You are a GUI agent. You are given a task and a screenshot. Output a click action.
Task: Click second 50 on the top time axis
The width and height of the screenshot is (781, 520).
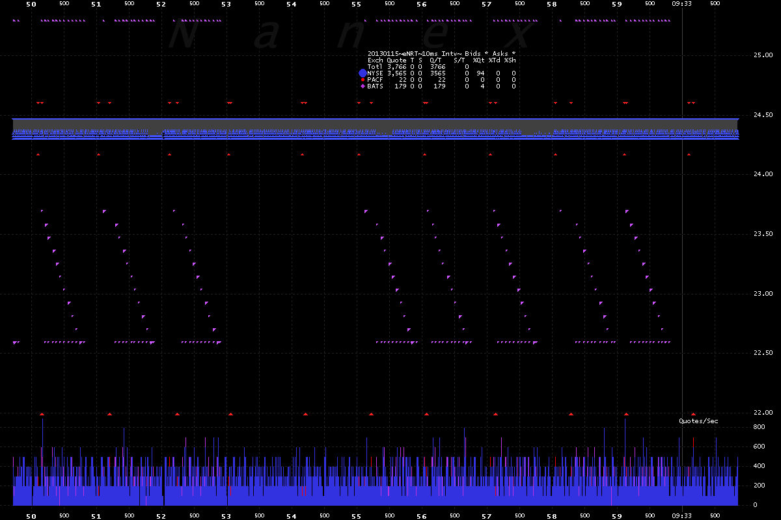pos(31,4)
